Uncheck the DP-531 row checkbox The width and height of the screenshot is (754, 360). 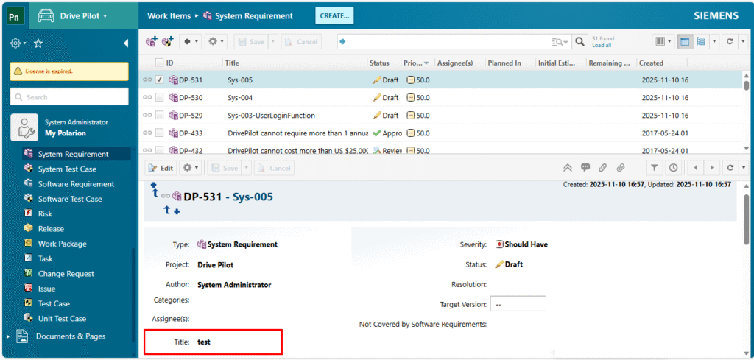click(x=160, y=80)
